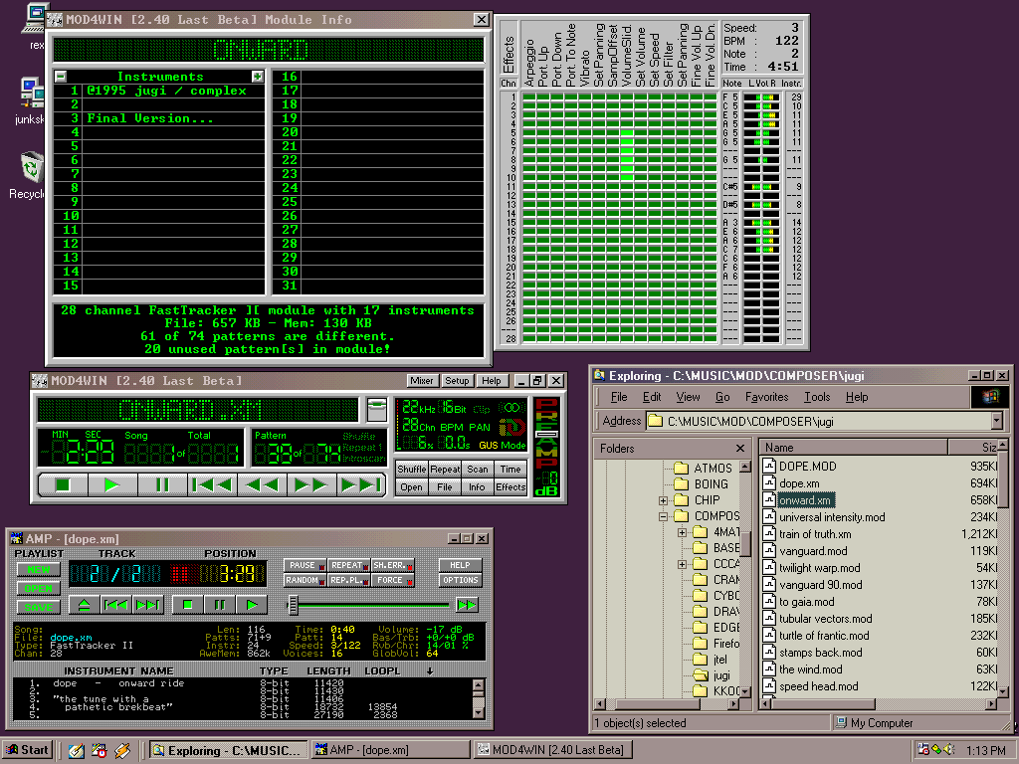The width and height of the screenshot is (1019, 764).
Task: Toggle SH.ERR. option in AMP
Action: (x=392, y=565)
